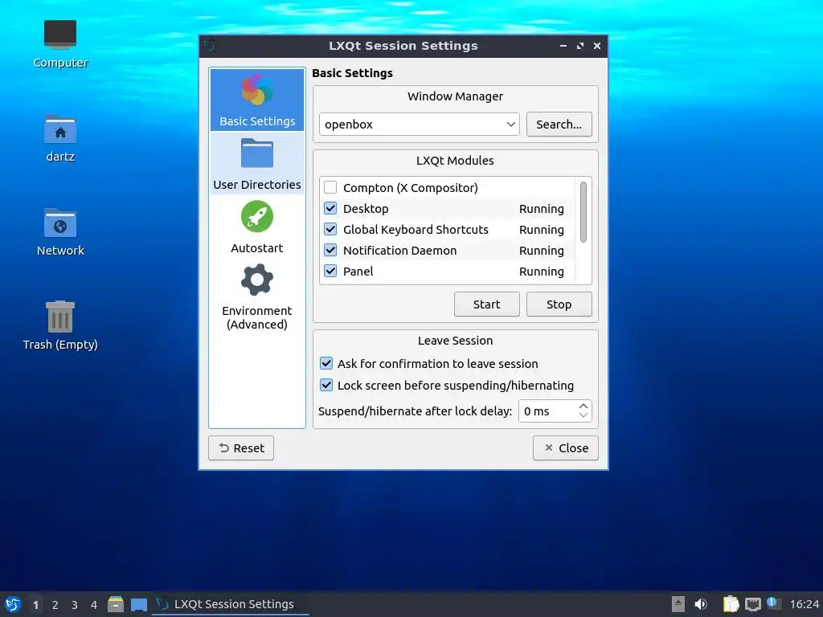Click Search... for window manager

click(x=559, y=125)
